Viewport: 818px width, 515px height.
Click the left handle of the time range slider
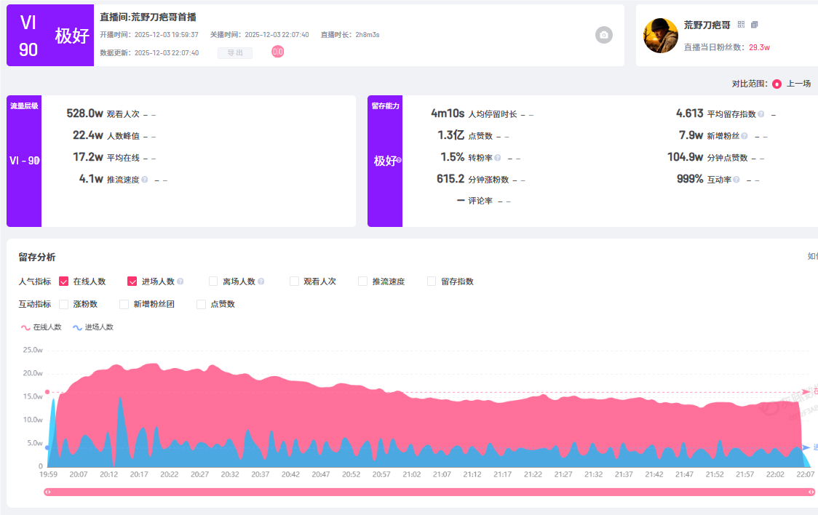[x=48, y=492]
